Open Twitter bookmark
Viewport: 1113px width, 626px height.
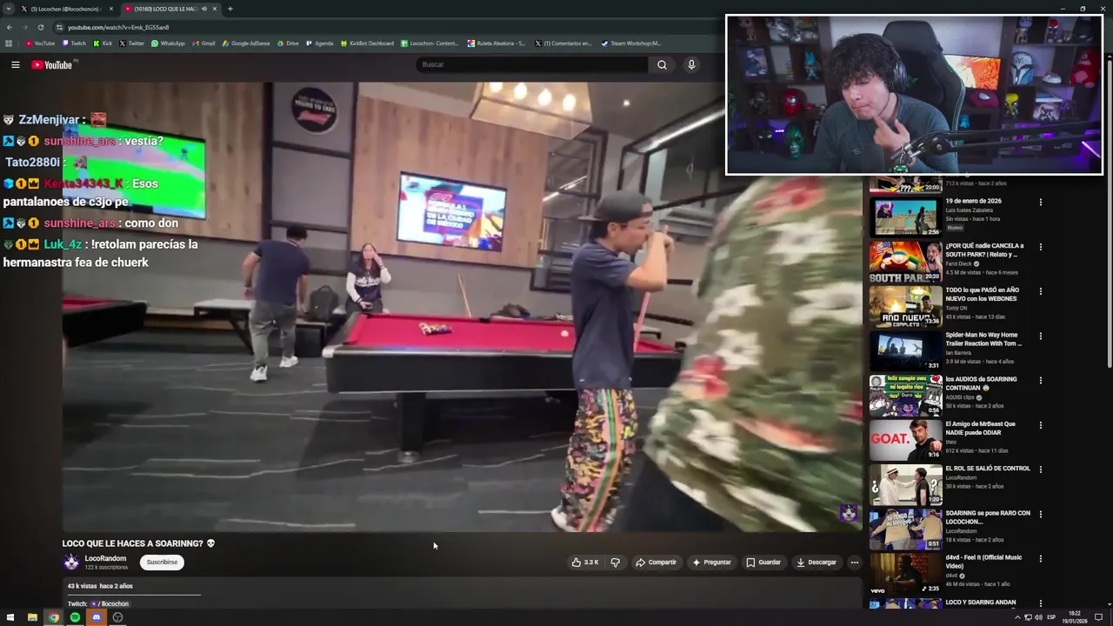pyautogui.click(x=131, y=43)
